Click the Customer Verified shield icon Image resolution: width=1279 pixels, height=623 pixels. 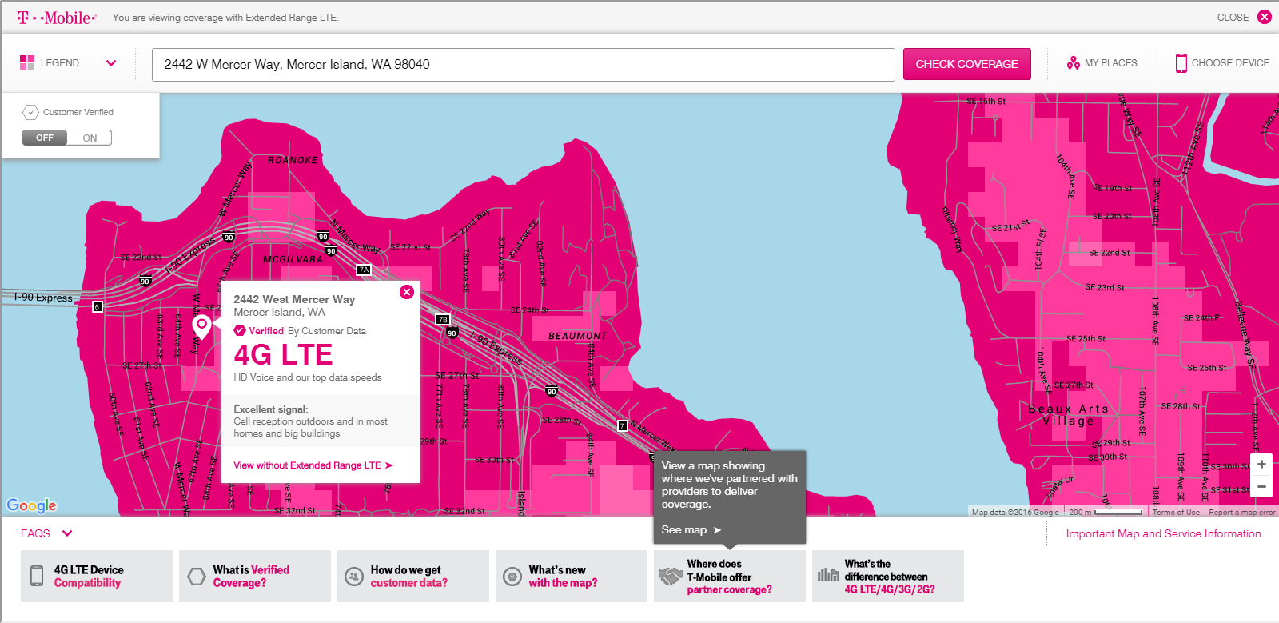(x=30, y=113)
